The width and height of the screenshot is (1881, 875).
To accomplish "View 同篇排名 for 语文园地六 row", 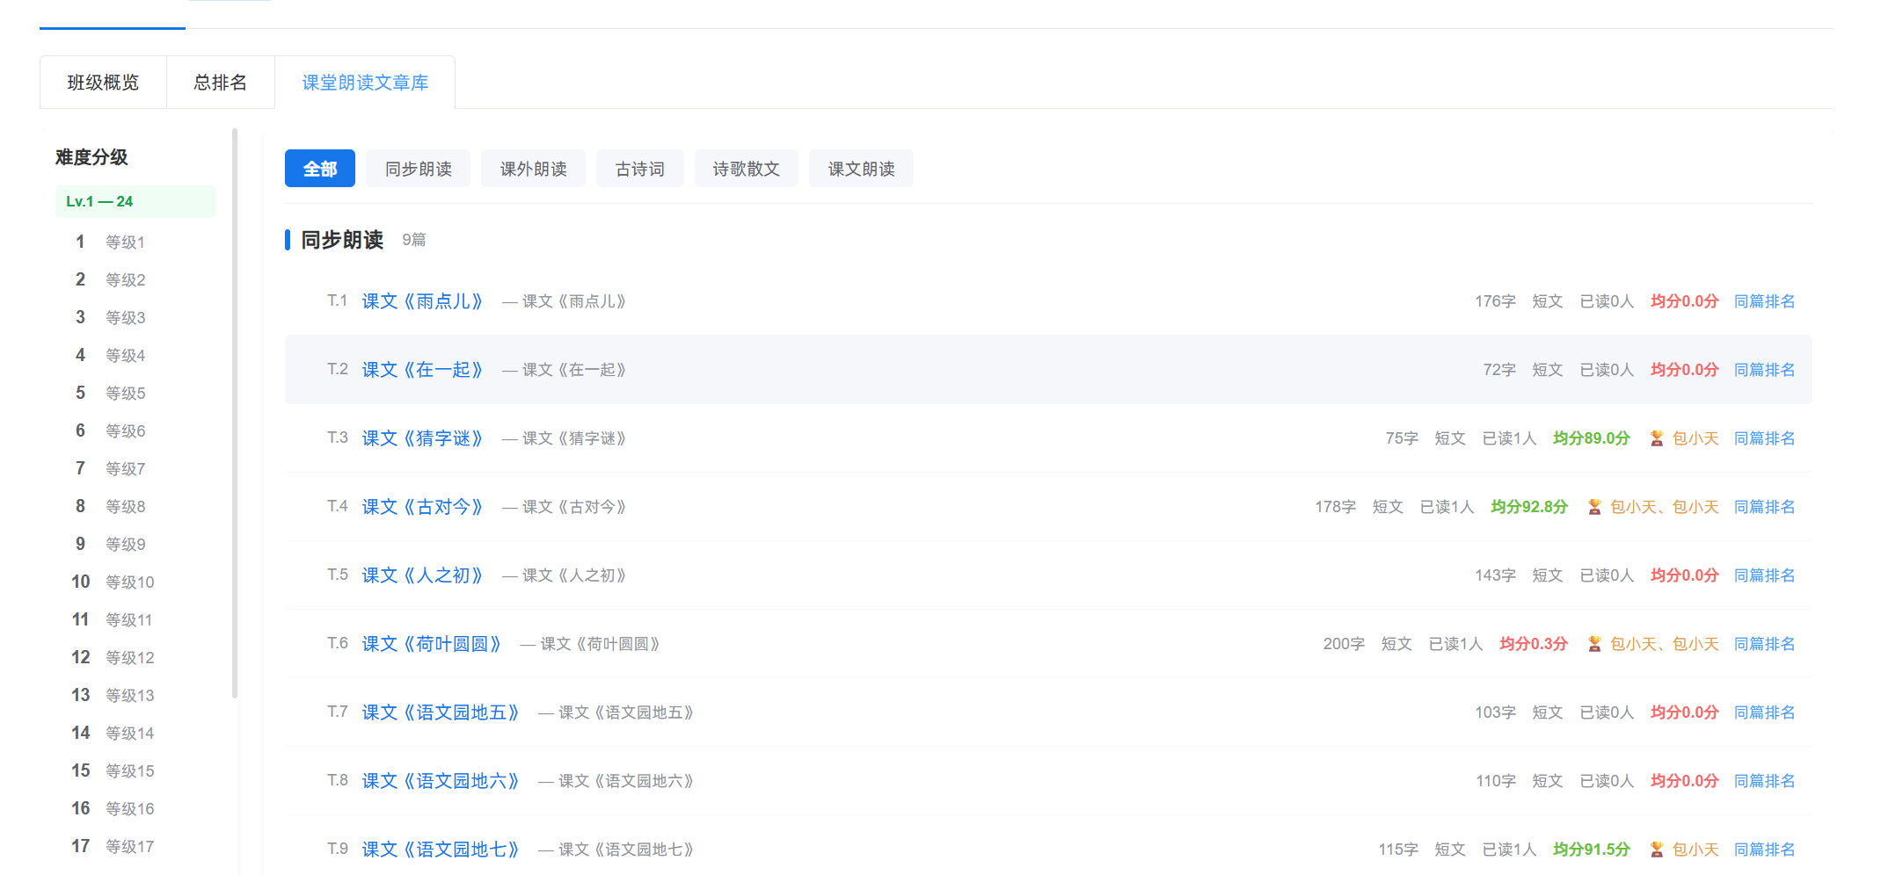I will point(1764,781).
